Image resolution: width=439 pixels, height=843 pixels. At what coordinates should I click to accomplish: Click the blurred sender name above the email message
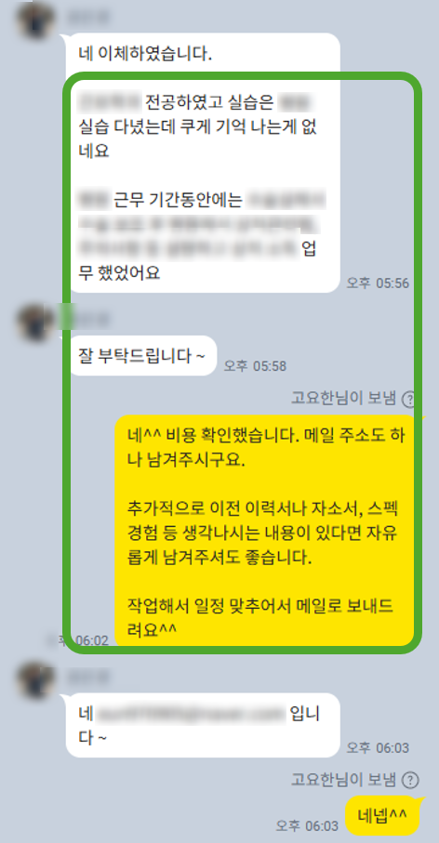point(87,678)
